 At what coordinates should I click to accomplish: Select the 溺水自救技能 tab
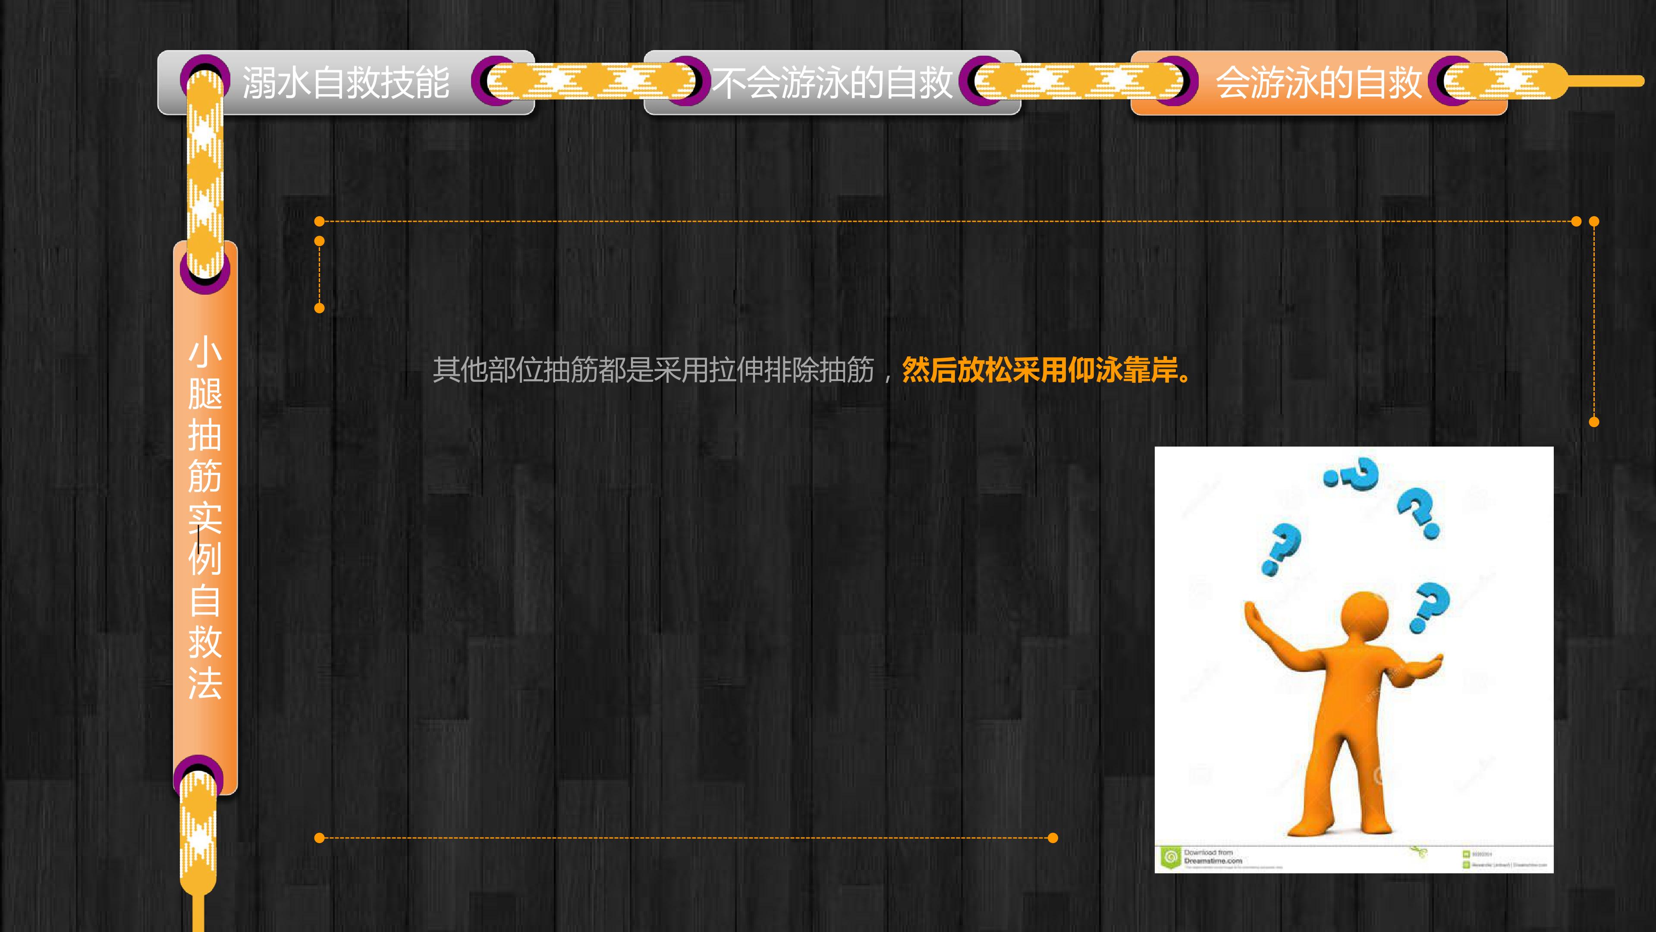[346, 82]
